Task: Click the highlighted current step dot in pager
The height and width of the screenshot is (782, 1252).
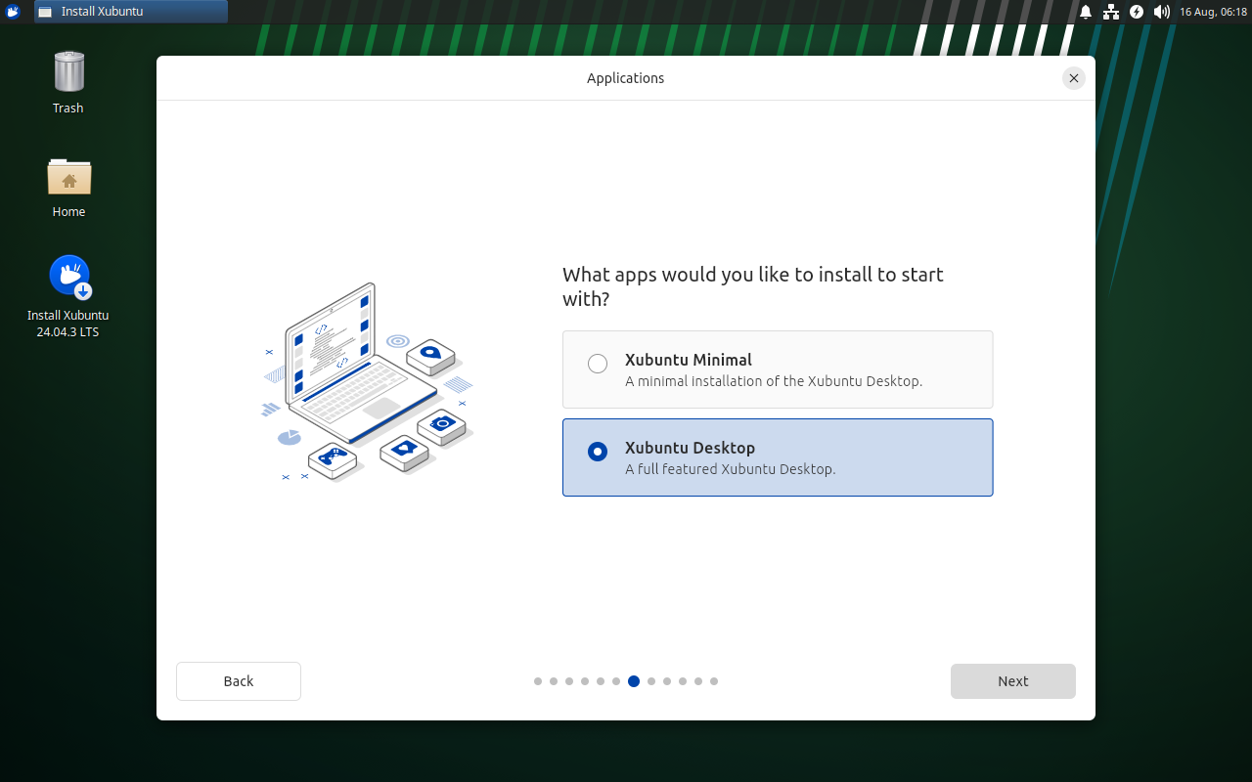Action: tap(634, 681)
